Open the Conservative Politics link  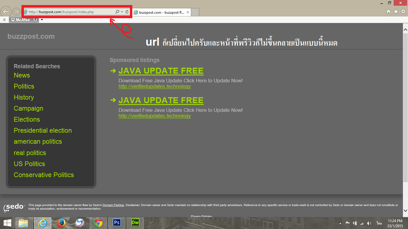pyautogui.click(x=44, y=175)
